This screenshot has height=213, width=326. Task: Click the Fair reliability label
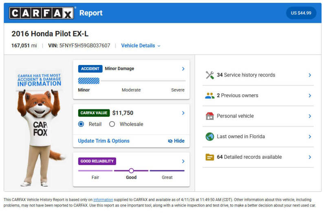95,178
